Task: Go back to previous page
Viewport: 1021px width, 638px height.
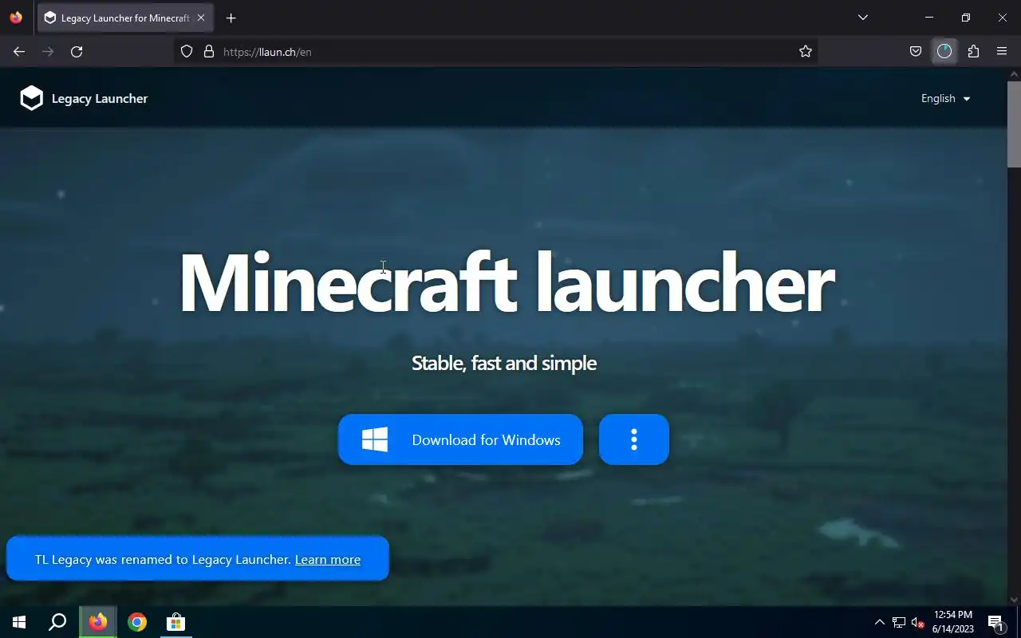Action: [19, 52]
